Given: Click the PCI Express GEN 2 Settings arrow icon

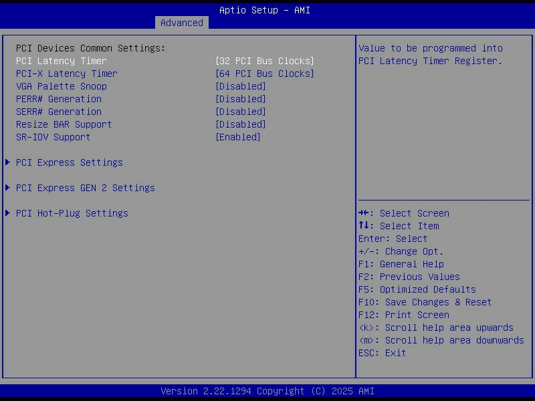Looking at the screenshot, I should 8,188.
